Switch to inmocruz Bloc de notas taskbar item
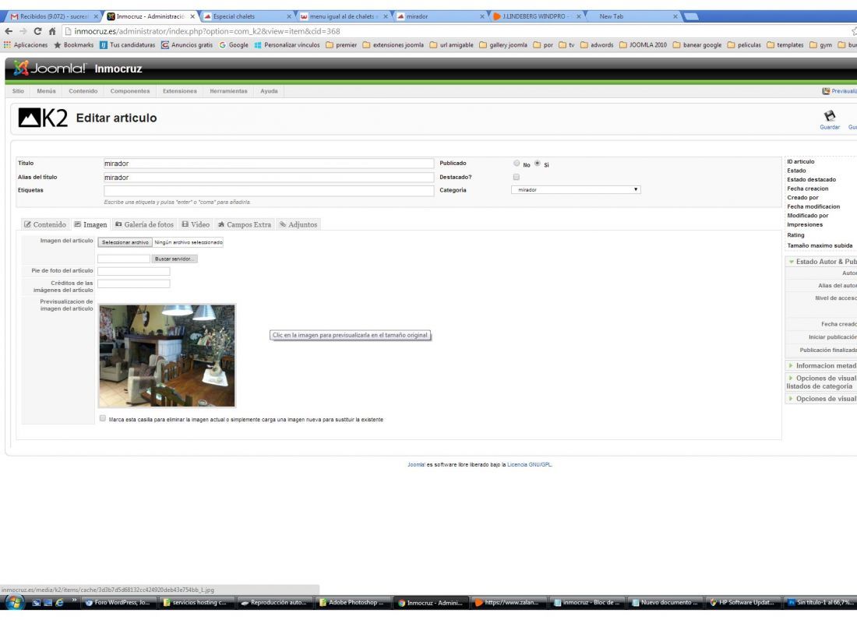The image size is (857, 620). [587, 603]
